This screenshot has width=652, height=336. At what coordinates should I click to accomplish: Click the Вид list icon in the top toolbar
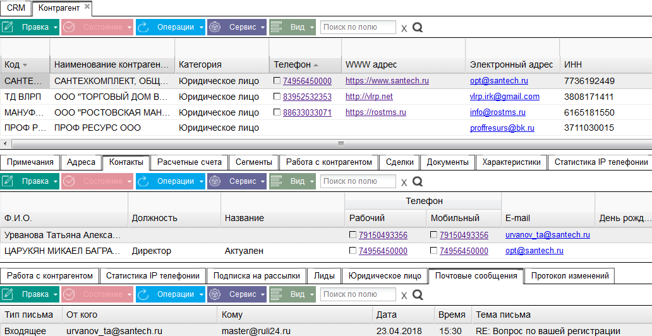[x=277, y=27]
